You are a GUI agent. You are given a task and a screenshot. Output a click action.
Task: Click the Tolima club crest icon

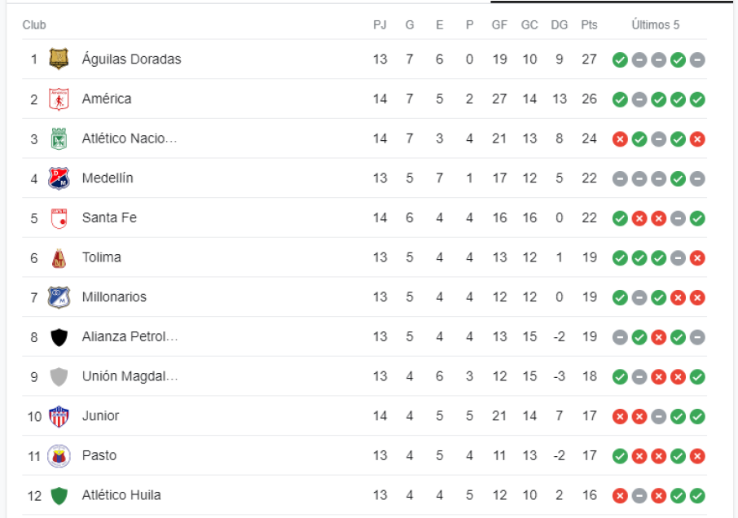[x=59, y=257]
